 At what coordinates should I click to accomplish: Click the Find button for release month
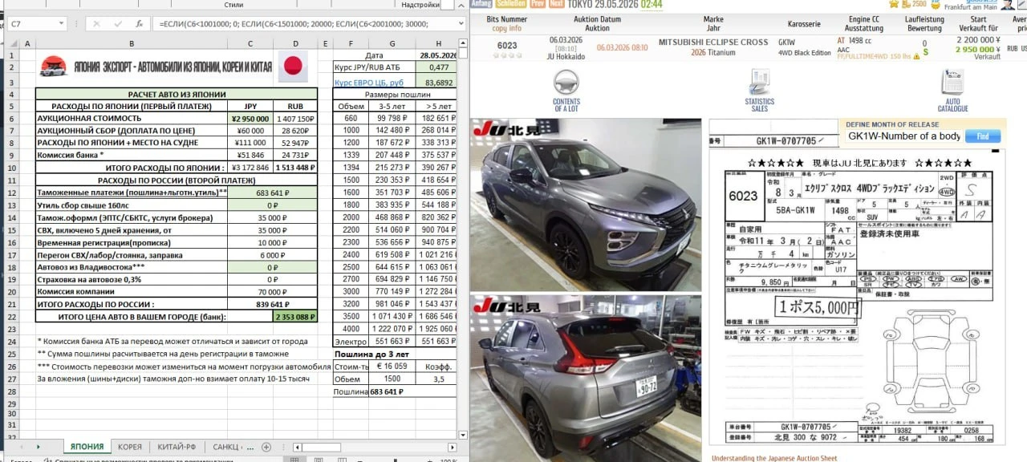[983, 136]
